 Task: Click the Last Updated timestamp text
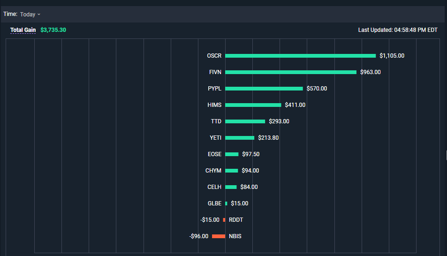tap(398, 30)
